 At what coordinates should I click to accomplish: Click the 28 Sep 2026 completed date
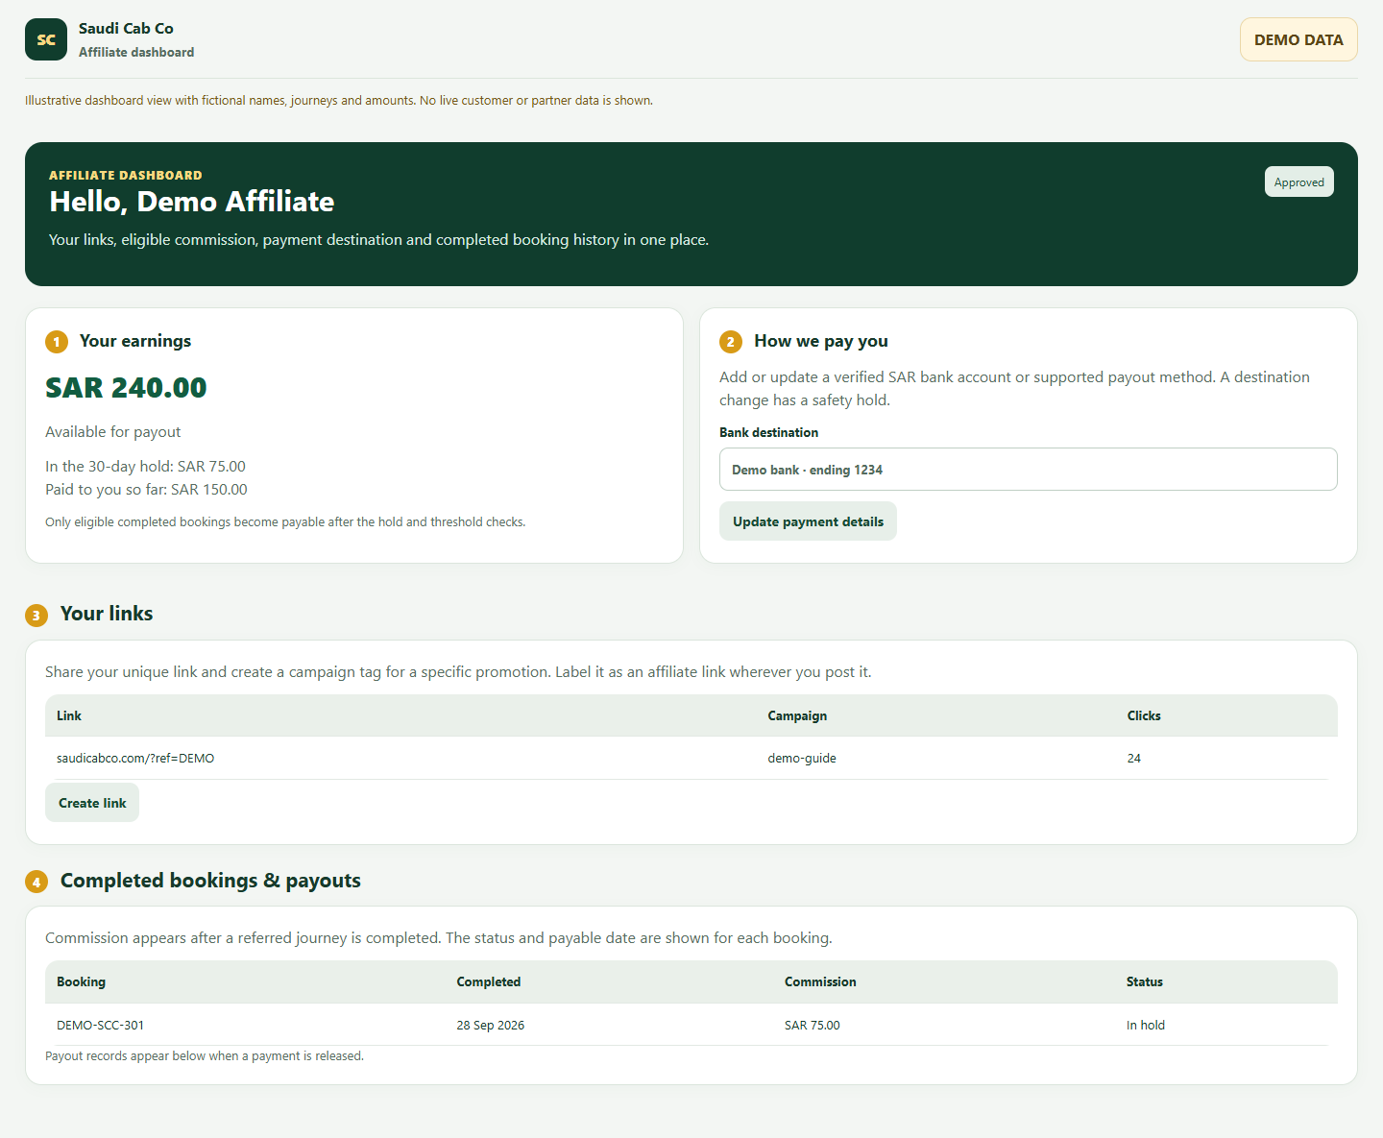[x=491, y=1025]
